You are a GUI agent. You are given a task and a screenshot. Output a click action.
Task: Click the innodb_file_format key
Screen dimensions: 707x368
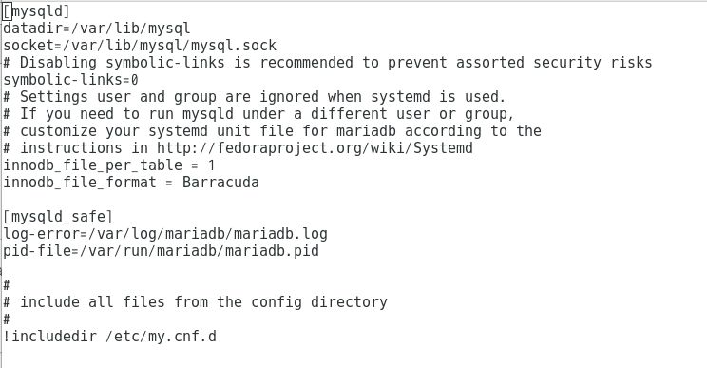pyautogui.click(x=80, y=183)
